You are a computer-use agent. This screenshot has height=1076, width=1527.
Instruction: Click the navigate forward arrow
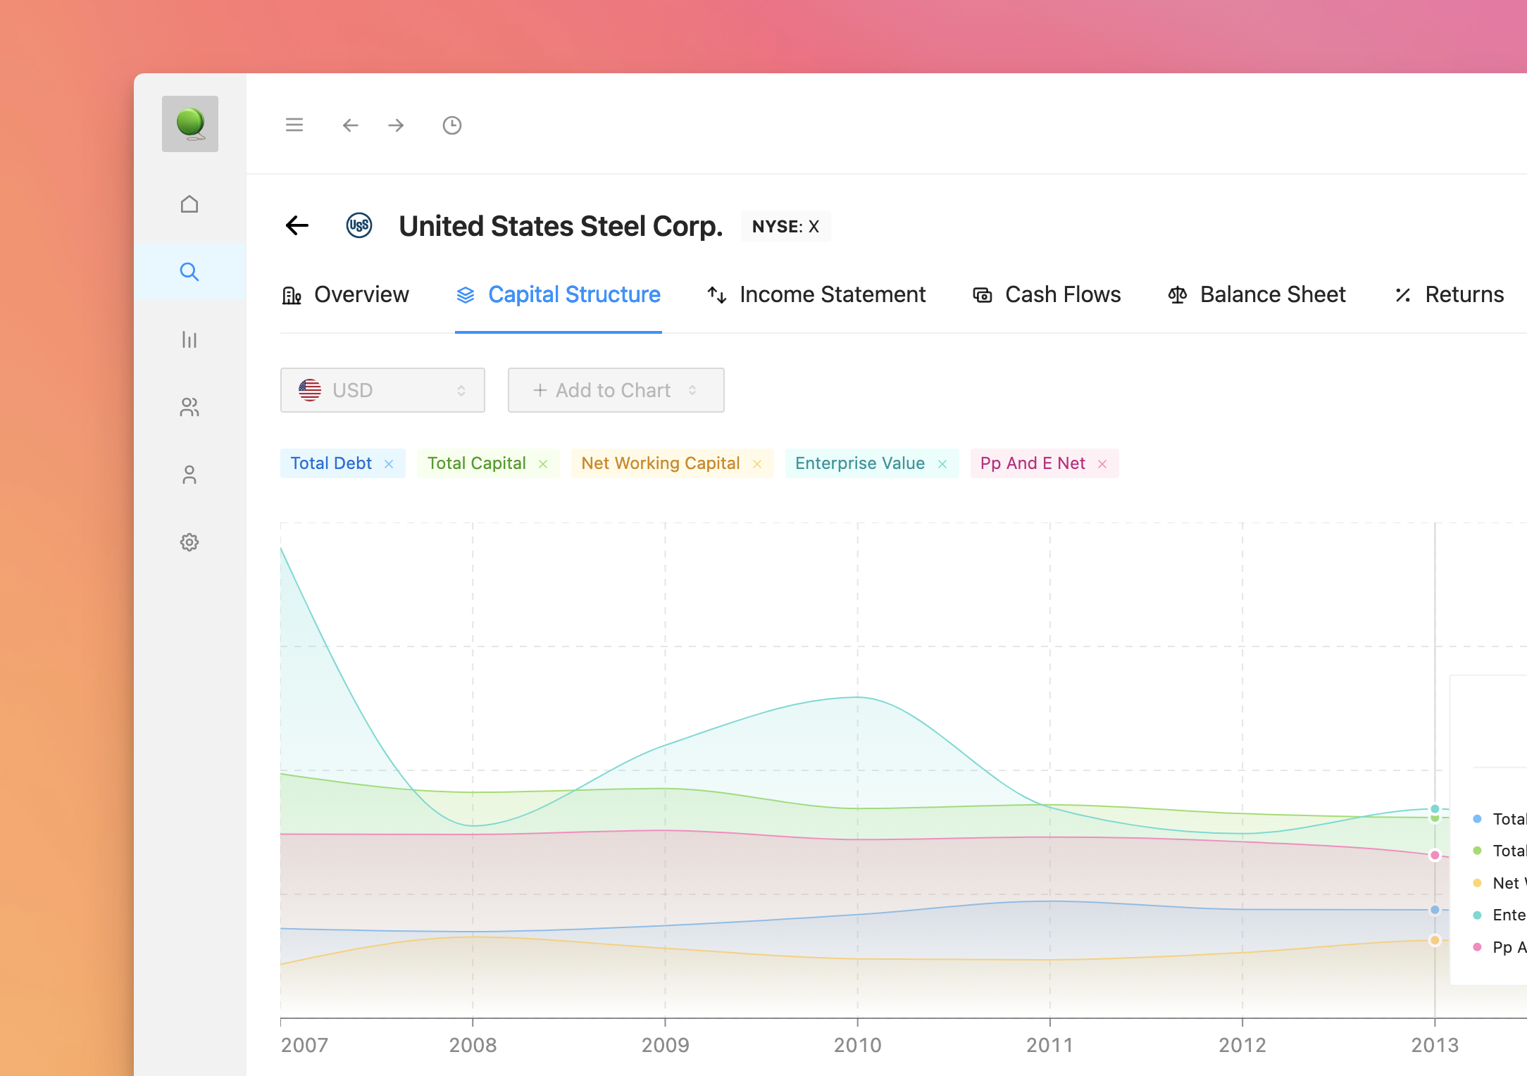(396, 125)
